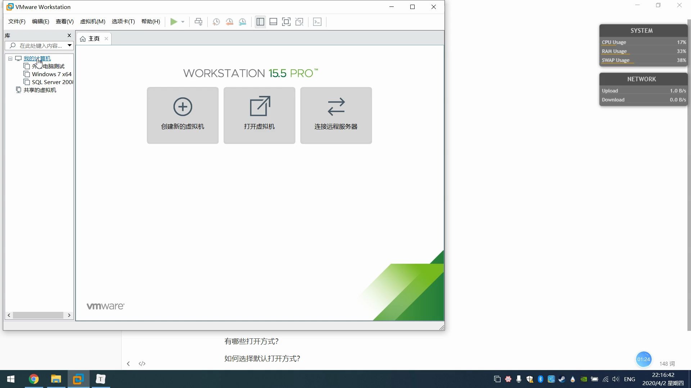Click the SQL Server VM icon

27,82
